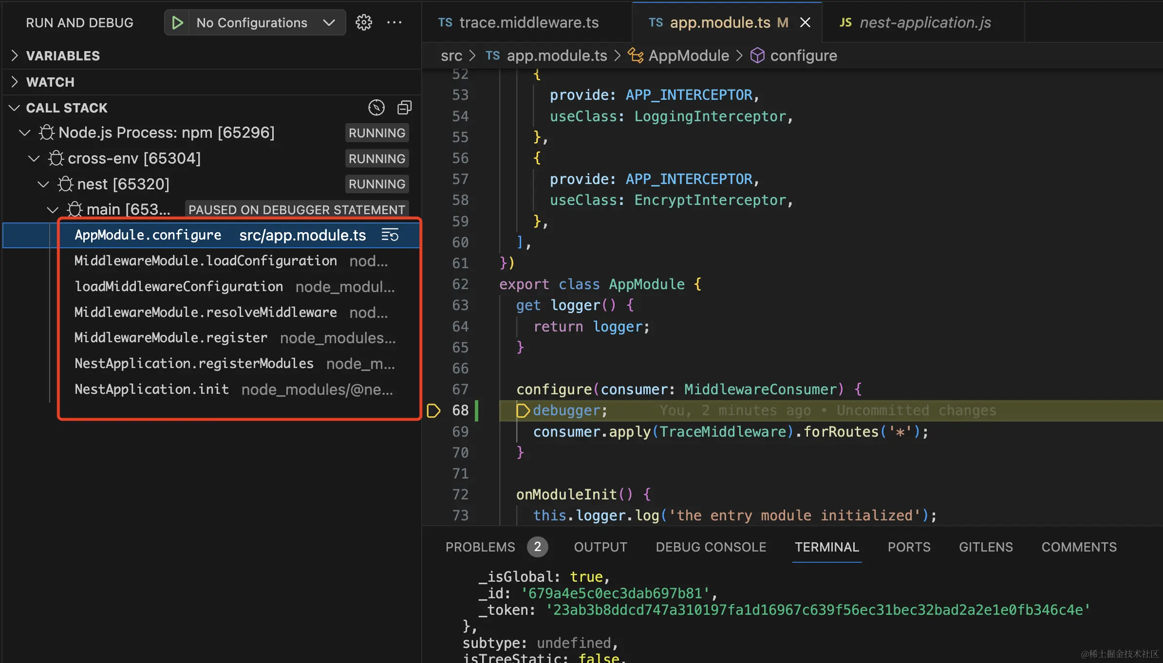Click the problems count badge 2
Image resolution: width=1163 pixels, height=663 pixels.
537,547
